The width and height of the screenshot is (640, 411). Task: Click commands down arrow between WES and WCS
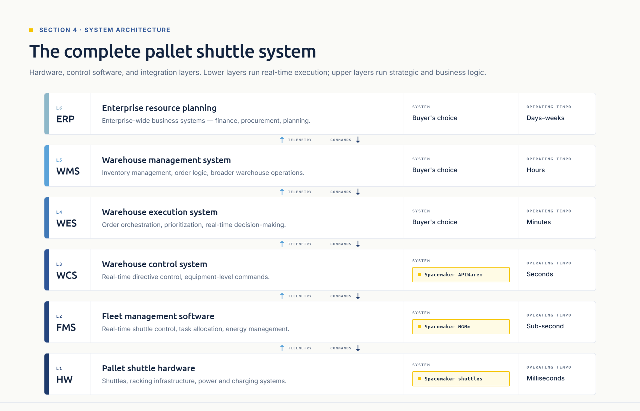(358, 244)
